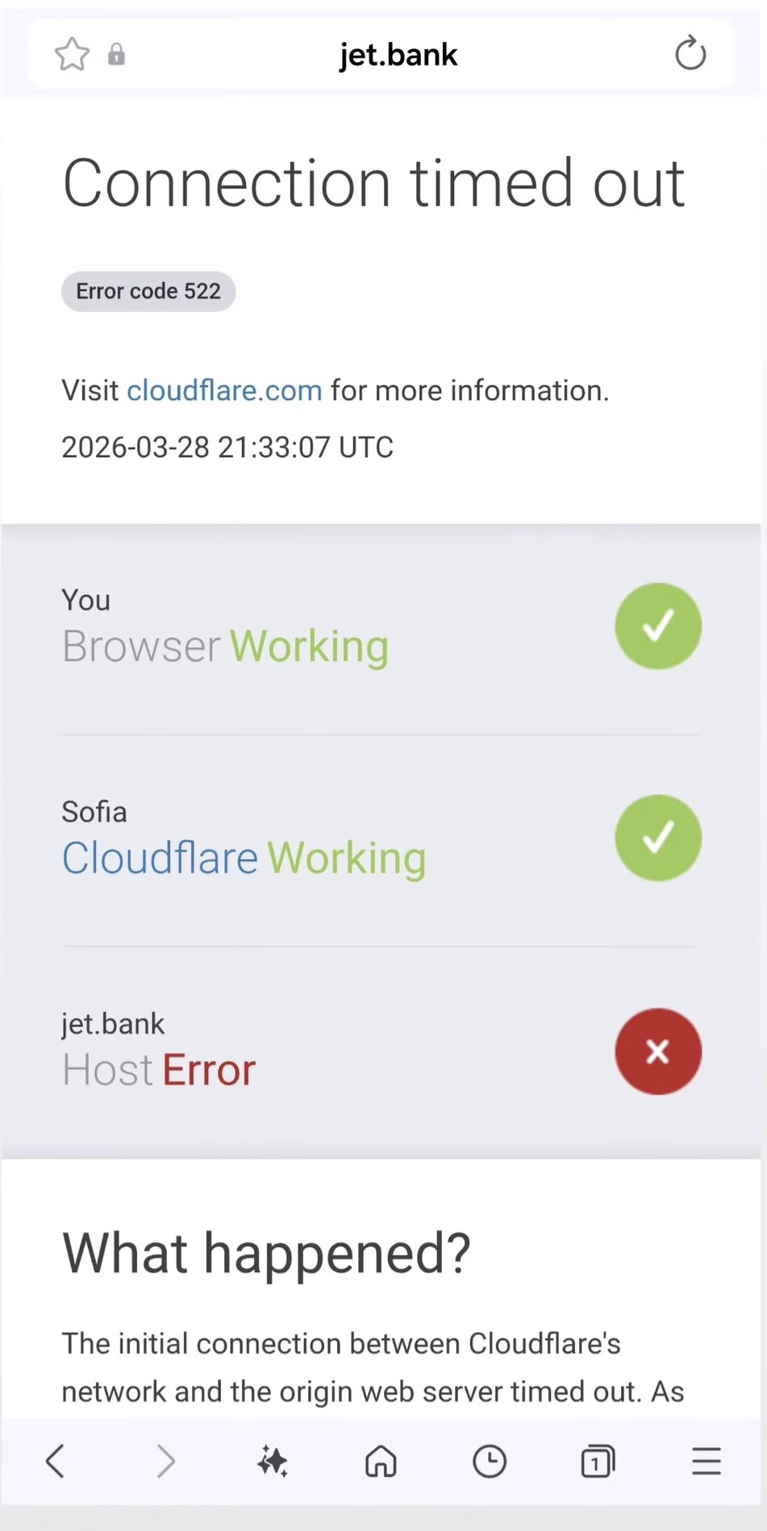Tap the Error code 522 badge

tap(148, 291)
